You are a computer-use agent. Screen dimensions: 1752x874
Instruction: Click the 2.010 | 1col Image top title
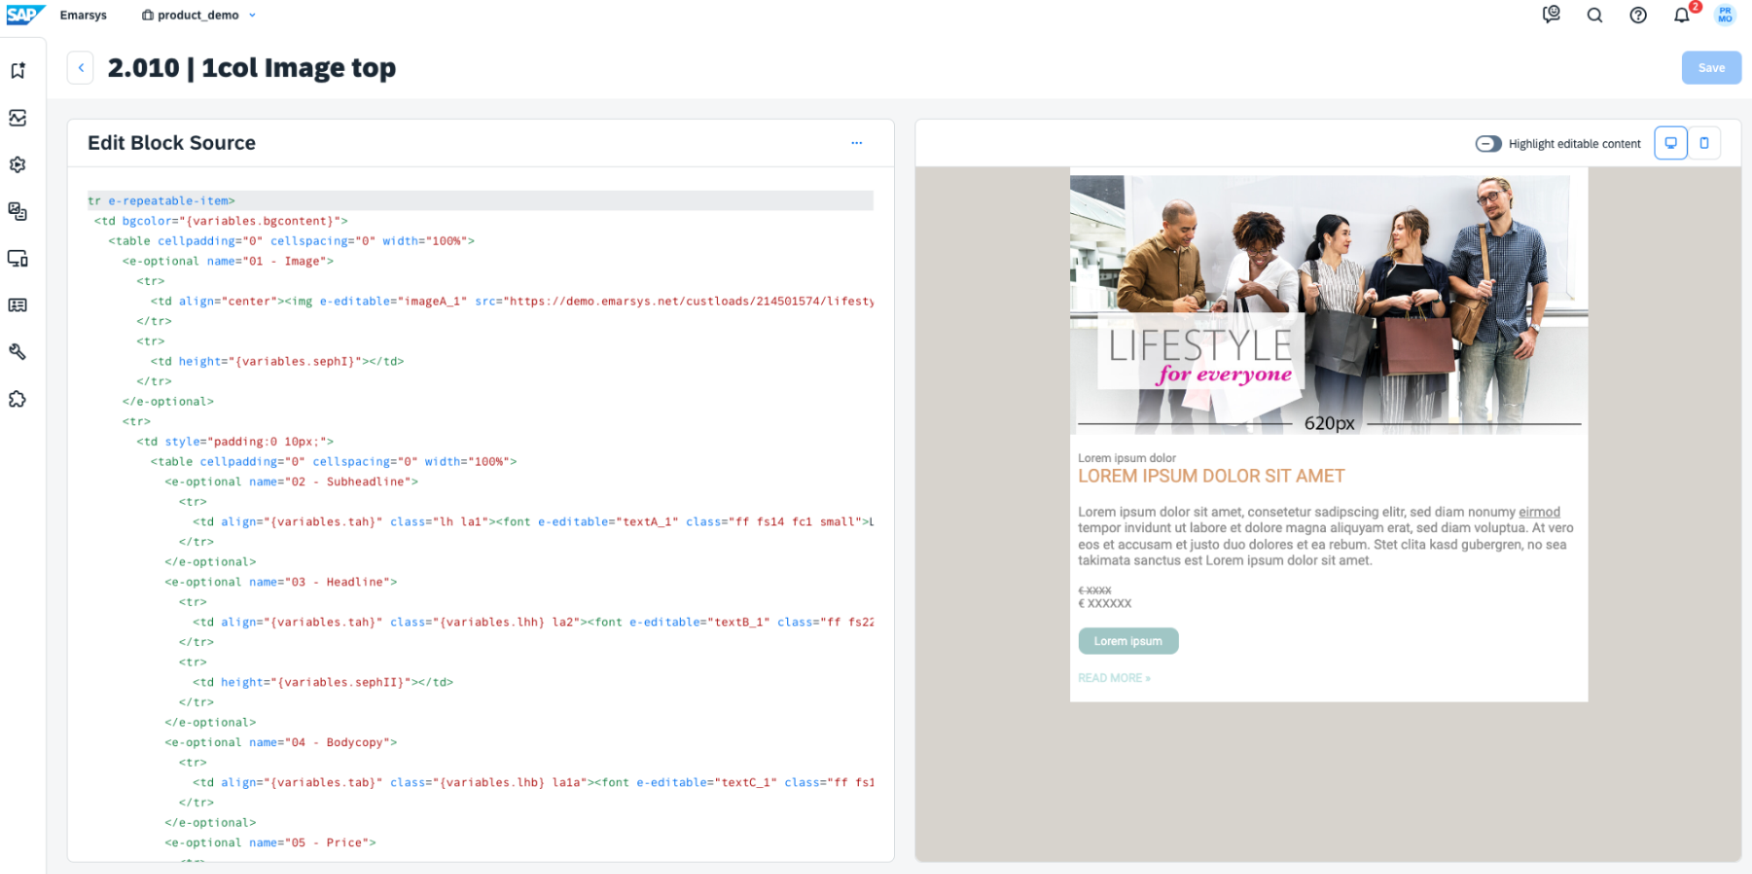(x=252, y=68)
